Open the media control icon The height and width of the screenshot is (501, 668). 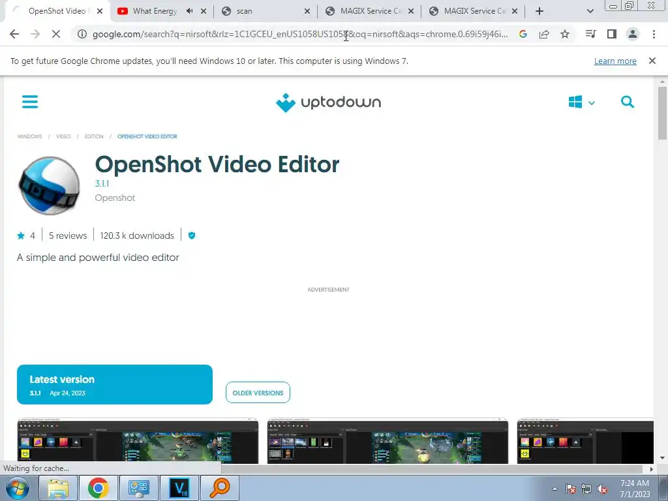click(590, 34)
